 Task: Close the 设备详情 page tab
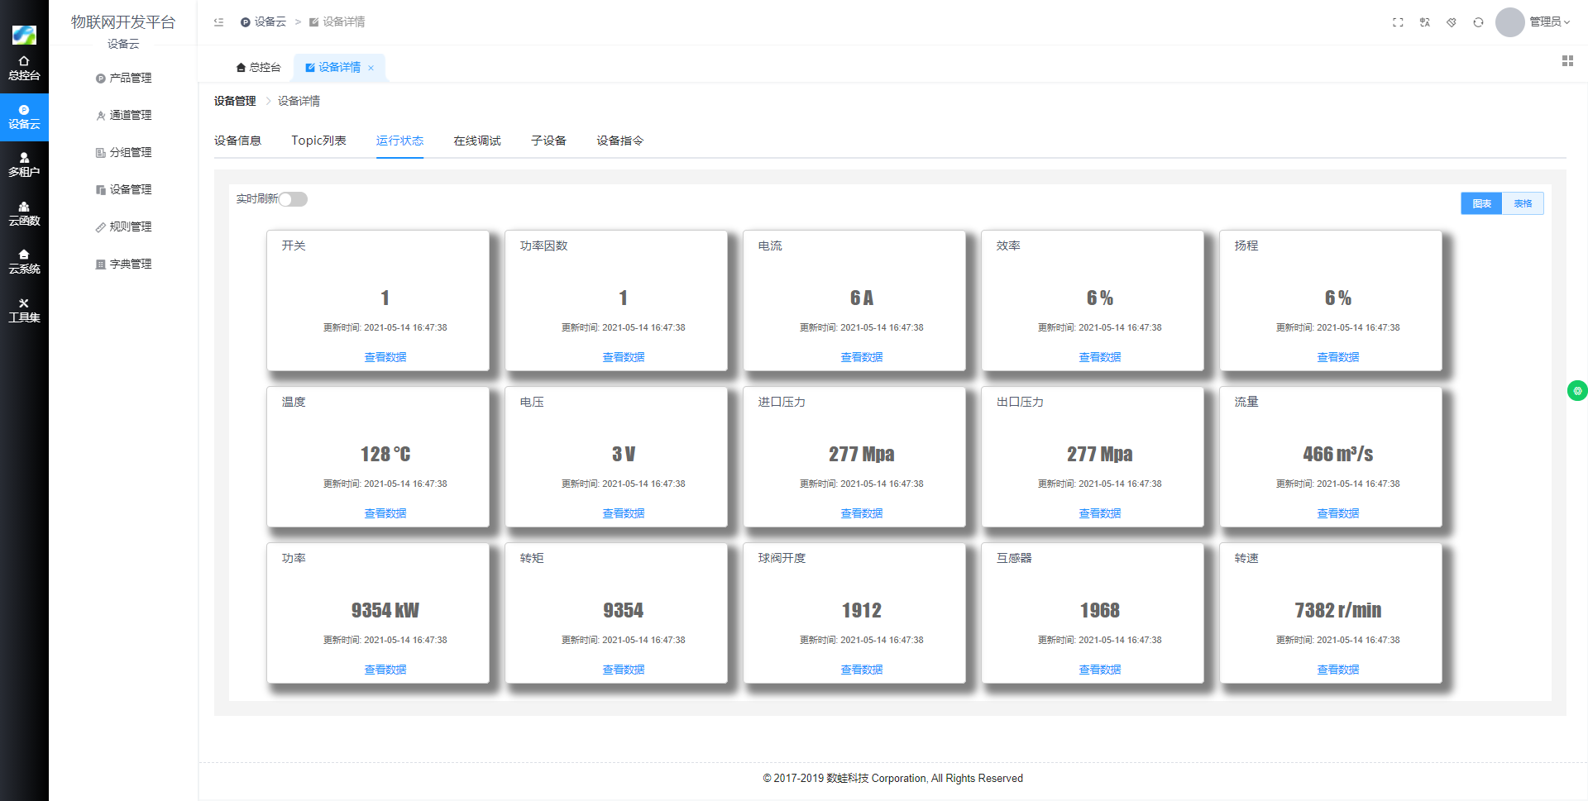pyautogui.click(x=371, y=68)
